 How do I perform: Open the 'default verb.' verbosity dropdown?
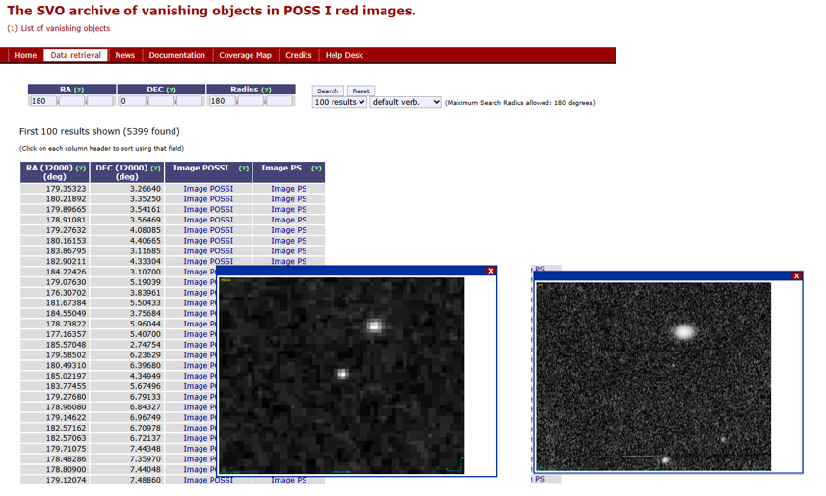[405, 102]
